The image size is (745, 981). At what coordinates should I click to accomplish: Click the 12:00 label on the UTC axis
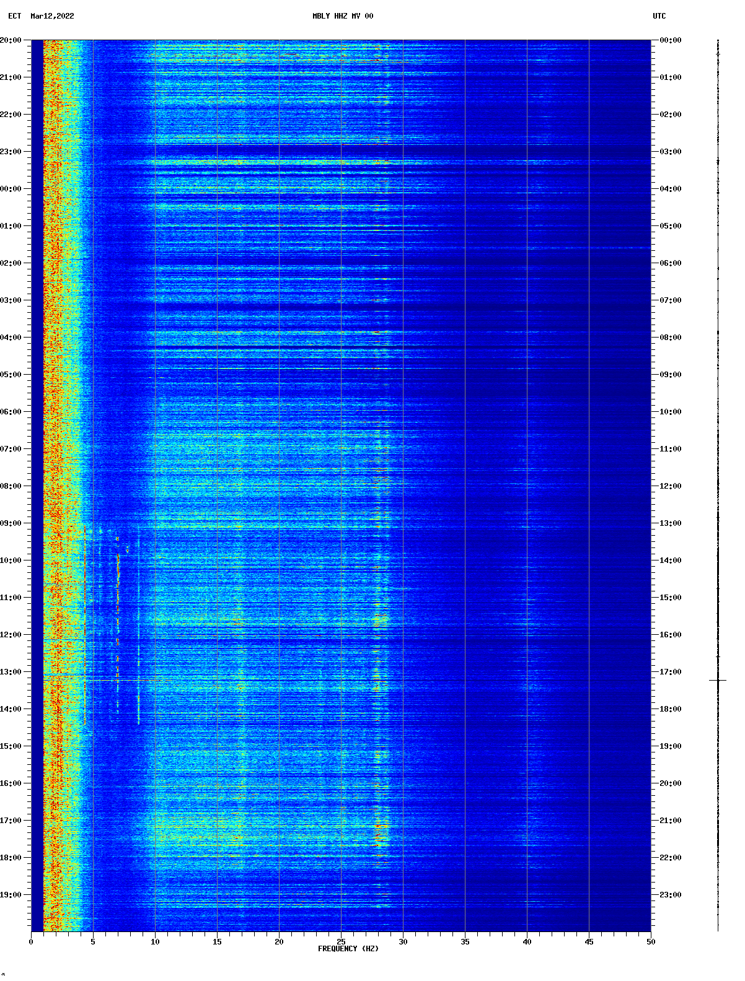tap(671, 486)
